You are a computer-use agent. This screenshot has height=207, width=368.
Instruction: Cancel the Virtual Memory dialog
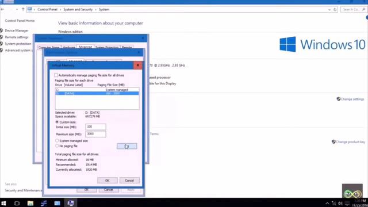[x=129, y=180]
